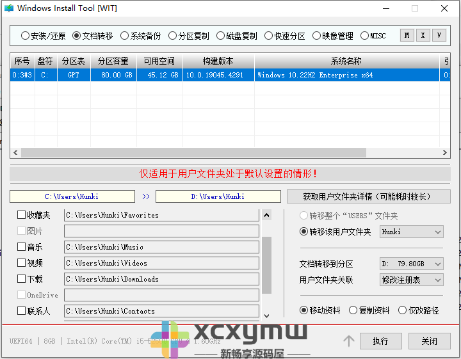The image size is (461, 359).
Task: Select the 安装/还原 mode
Action: pyautogui.click(x=43, y=36)
